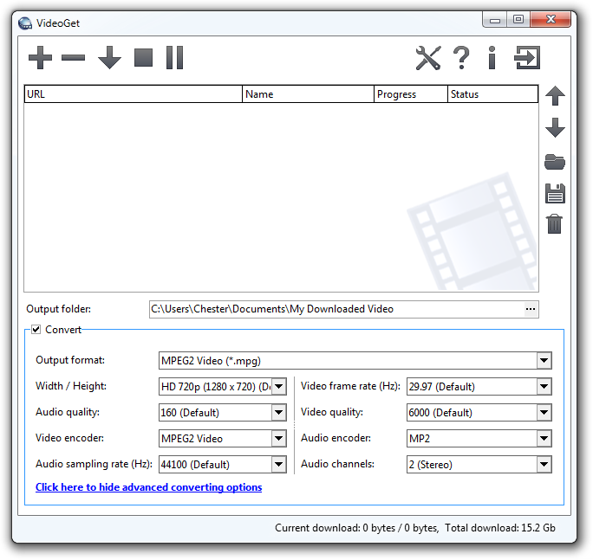Expand the Output format dropdown
Viewport: 593px width, 560px height.
coord(544,361)
